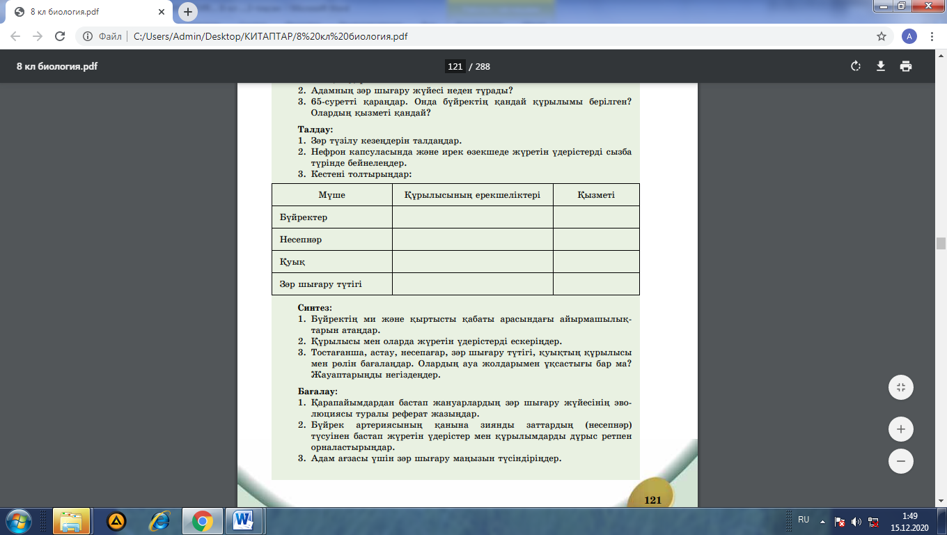
Task: Switch to Microsoft Word on the taskbar
Action: click(244, 520)
